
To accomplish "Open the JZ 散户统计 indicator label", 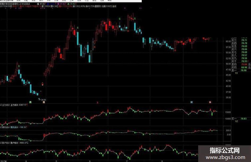I will point(5,143).
